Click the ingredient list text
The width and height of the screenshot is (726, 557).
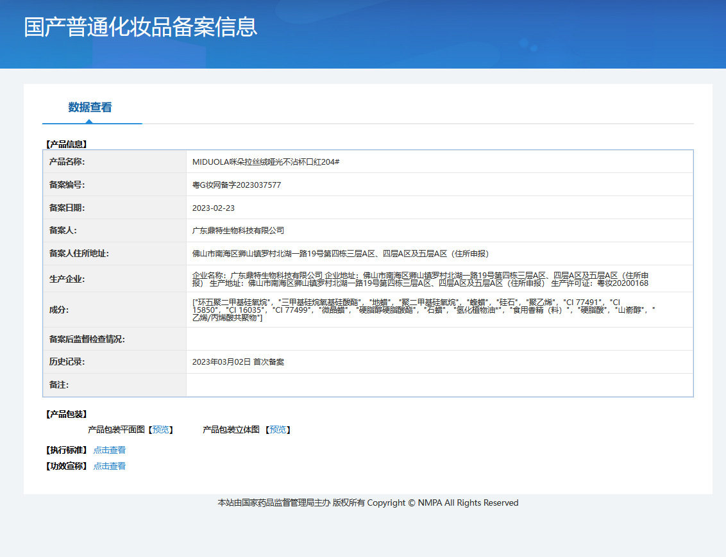[424, 310]
